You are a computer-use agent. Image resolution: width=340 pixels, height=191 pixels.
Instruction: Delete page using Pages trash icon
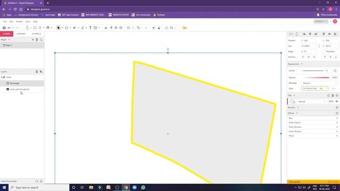(x=37, y=40)
